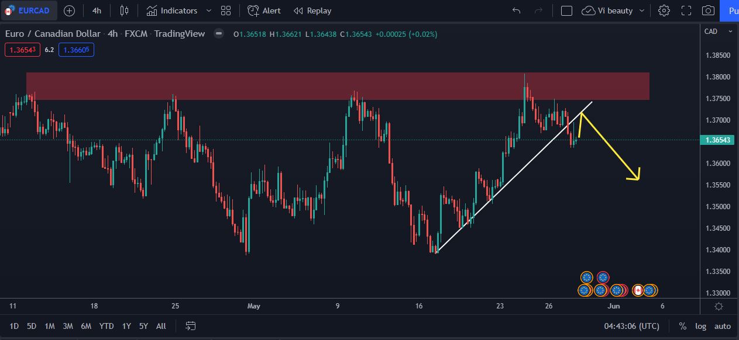Open timezone menu at 04:43:06 (UTC)
Screen dimensions: 739x340
(x=632, y=326)
